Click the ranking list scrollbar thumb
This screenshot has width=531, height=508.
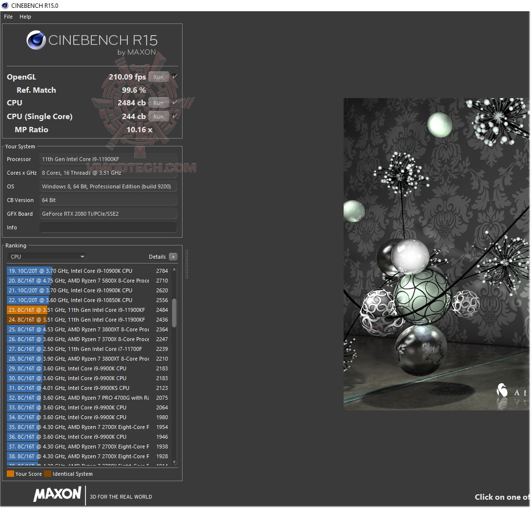click(174, 313)
